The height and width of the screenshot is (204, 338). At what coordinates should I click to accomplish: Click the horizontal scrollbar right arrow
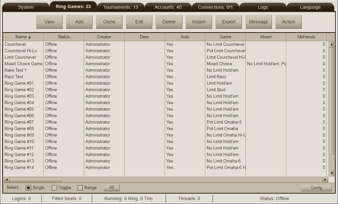click(x=325, y=179)
